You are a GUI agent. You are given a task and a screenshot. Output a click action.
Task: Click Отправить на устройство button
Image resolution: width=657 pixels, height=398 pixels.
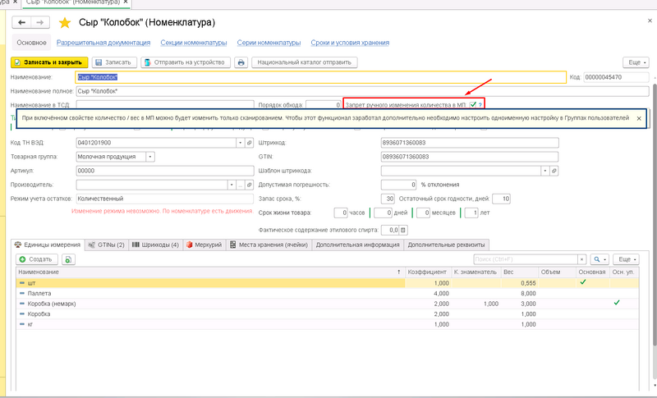(x=186, y=62)
